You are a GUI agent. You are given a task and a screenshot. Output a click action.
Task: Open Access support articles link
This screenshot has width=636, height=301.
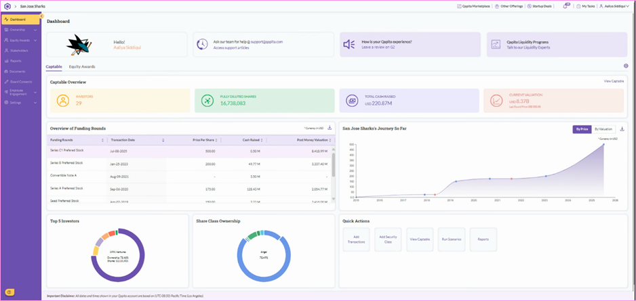[x=231, y=48]
